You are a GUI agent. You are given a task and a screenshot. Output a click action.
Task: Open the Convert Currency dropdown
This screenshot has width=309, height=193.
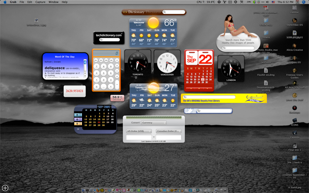[154, 122]
